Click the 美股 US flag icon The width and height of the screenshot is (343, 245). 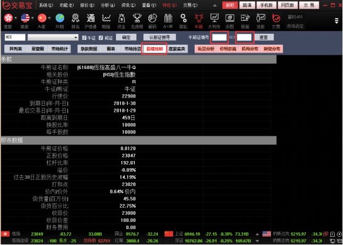tap(24, 19)
